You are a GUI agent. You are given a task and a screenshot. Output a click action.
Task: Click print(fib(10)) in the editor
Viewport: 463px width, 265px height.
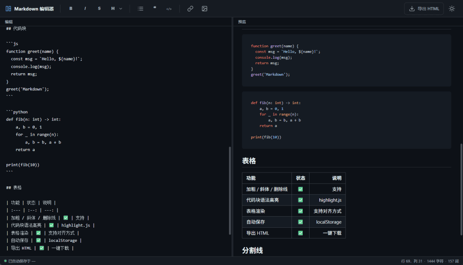point(23,165)
